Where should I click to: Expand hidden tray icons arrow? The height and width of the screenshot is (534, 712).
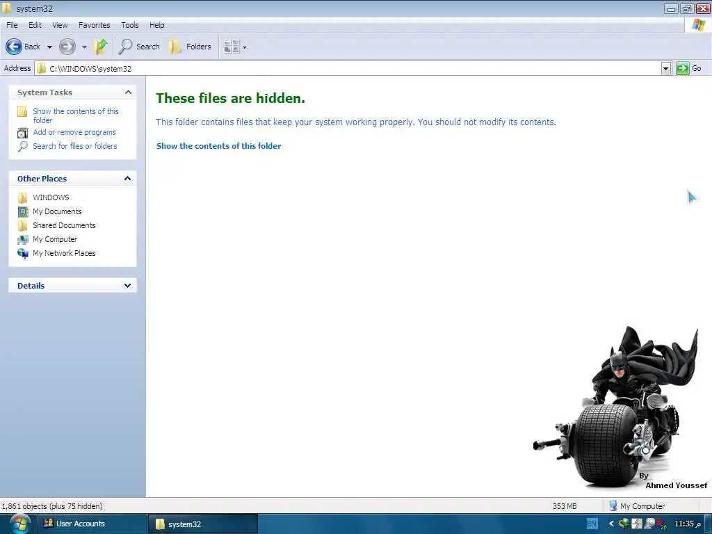click(x=611, y=524)
